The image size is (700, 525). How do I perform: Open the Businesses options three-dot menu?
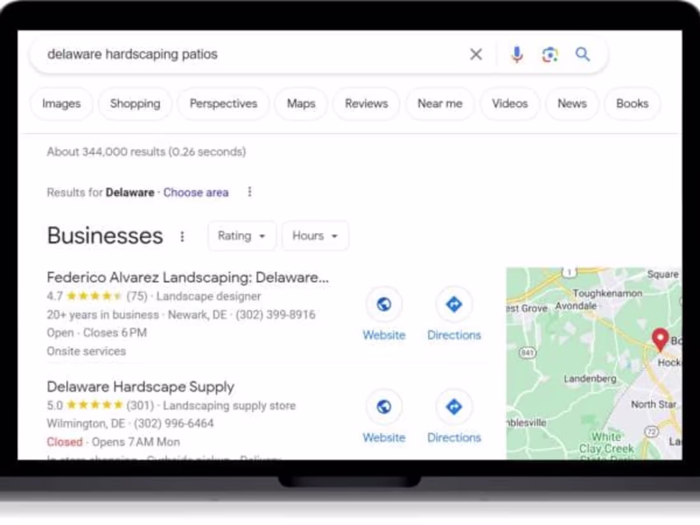(182, 236)
